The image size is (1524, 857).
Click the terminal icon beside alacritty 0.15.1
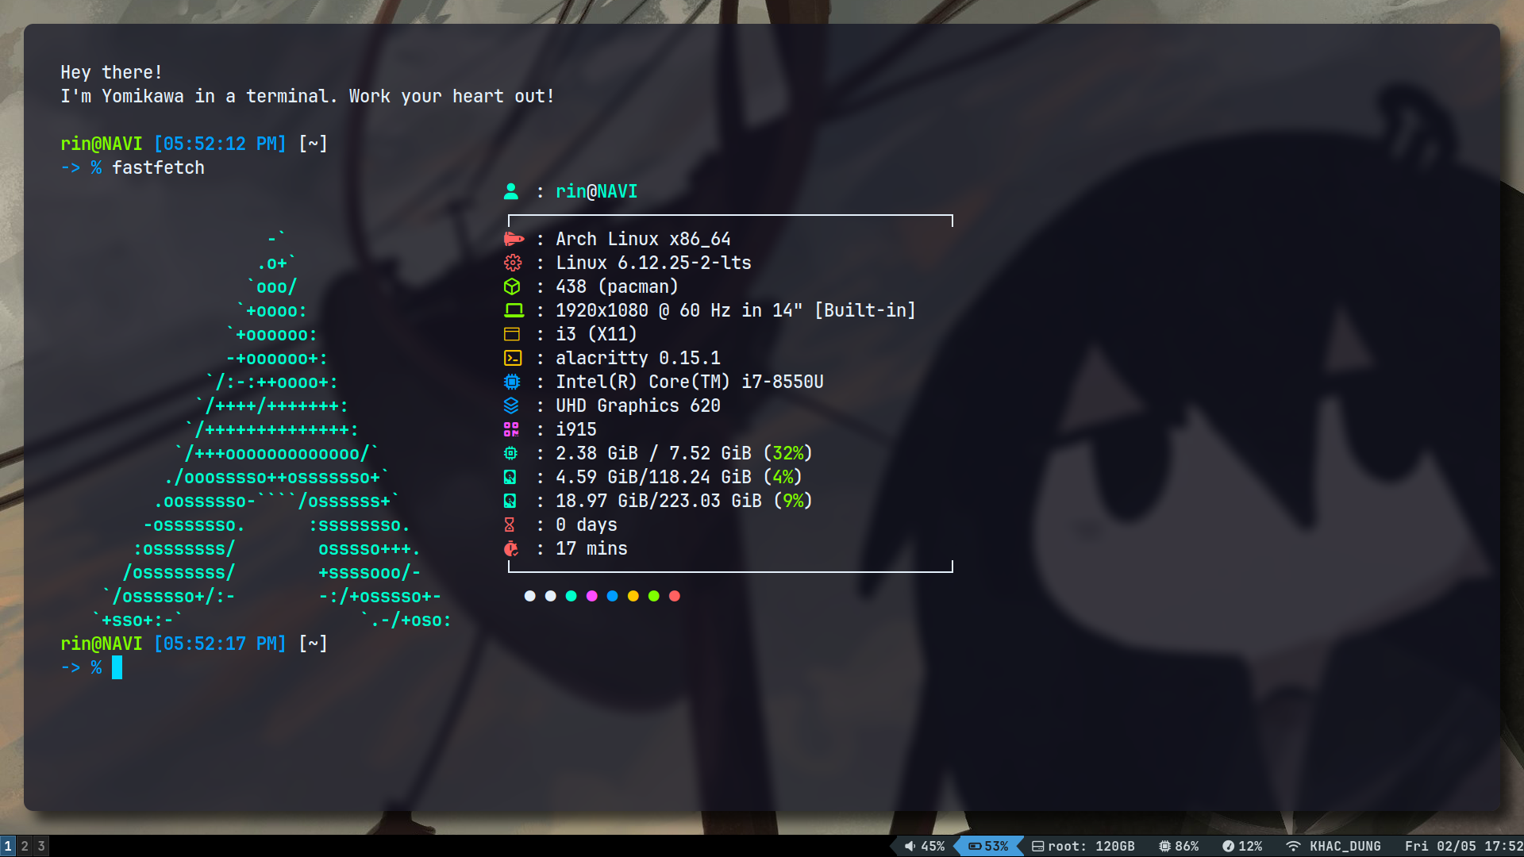[x=513, y=358]
